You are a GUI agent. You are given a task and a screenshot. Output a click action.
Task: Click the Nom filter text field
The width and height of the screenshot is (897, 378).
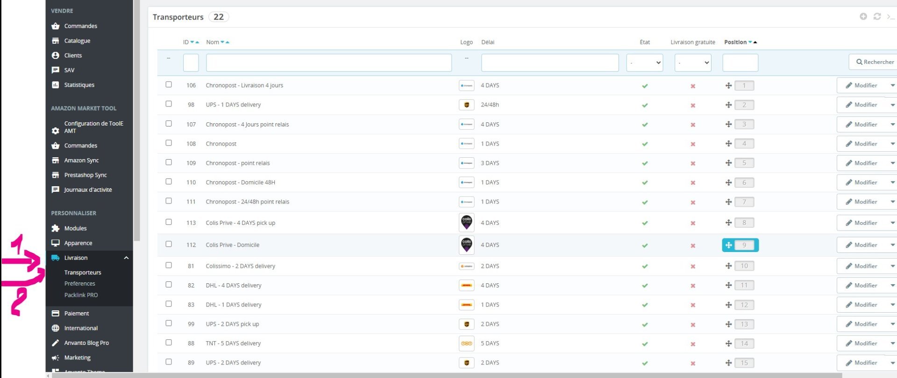pyautogui.click(x=329, y=63)
